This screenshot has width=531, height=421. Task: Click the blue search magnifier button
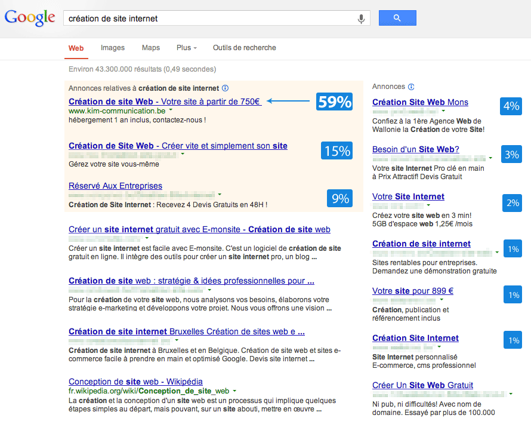click(x=397, y=18)
